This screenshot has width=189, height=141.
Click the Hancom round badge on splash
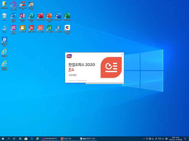click(x=69, y=56)
